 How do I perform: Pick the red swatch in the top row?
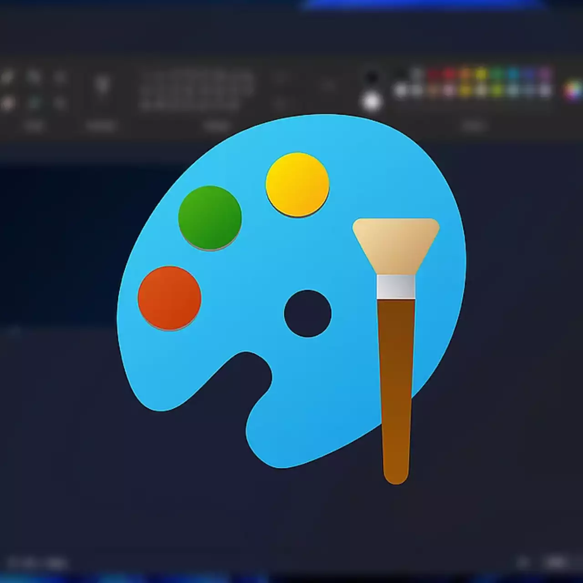[x=450, y=74]
